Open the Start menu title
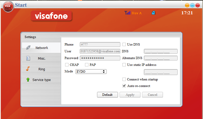This screenshot has height=119, width=203. (21, 5)
